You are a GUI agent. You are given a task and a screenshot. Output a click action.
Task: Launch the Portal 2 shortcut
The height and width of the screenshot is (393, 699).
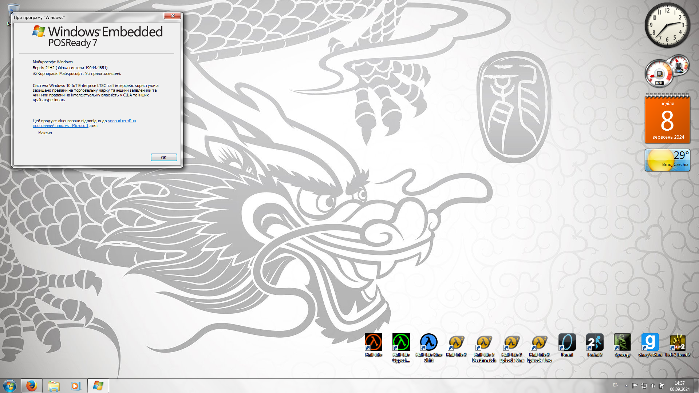pos(595,343)
